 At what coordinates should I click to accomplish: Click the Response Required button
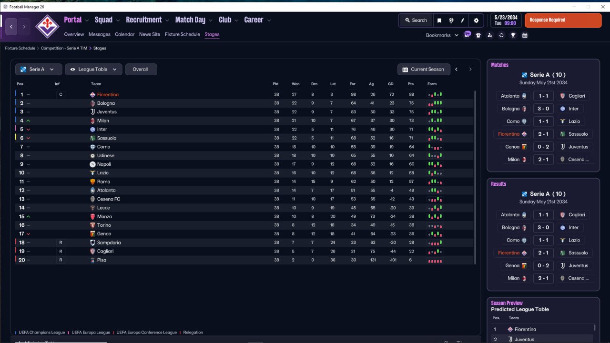(563, 20)
